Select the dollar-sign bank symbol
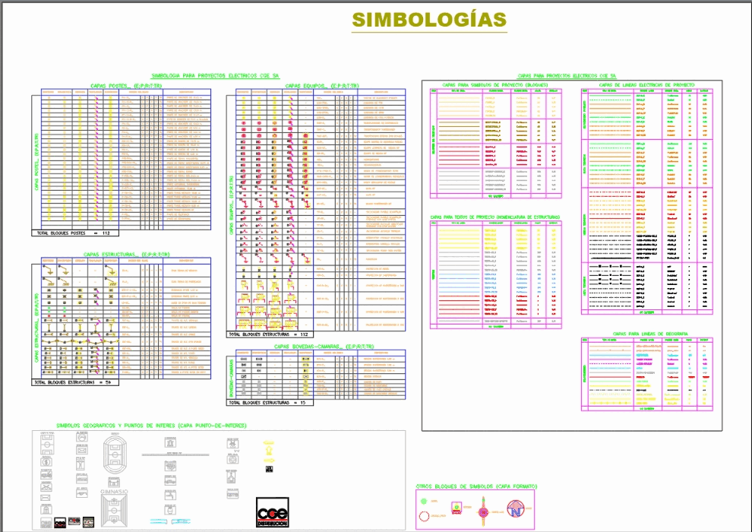The image size is (752, 532). [46, 462]
